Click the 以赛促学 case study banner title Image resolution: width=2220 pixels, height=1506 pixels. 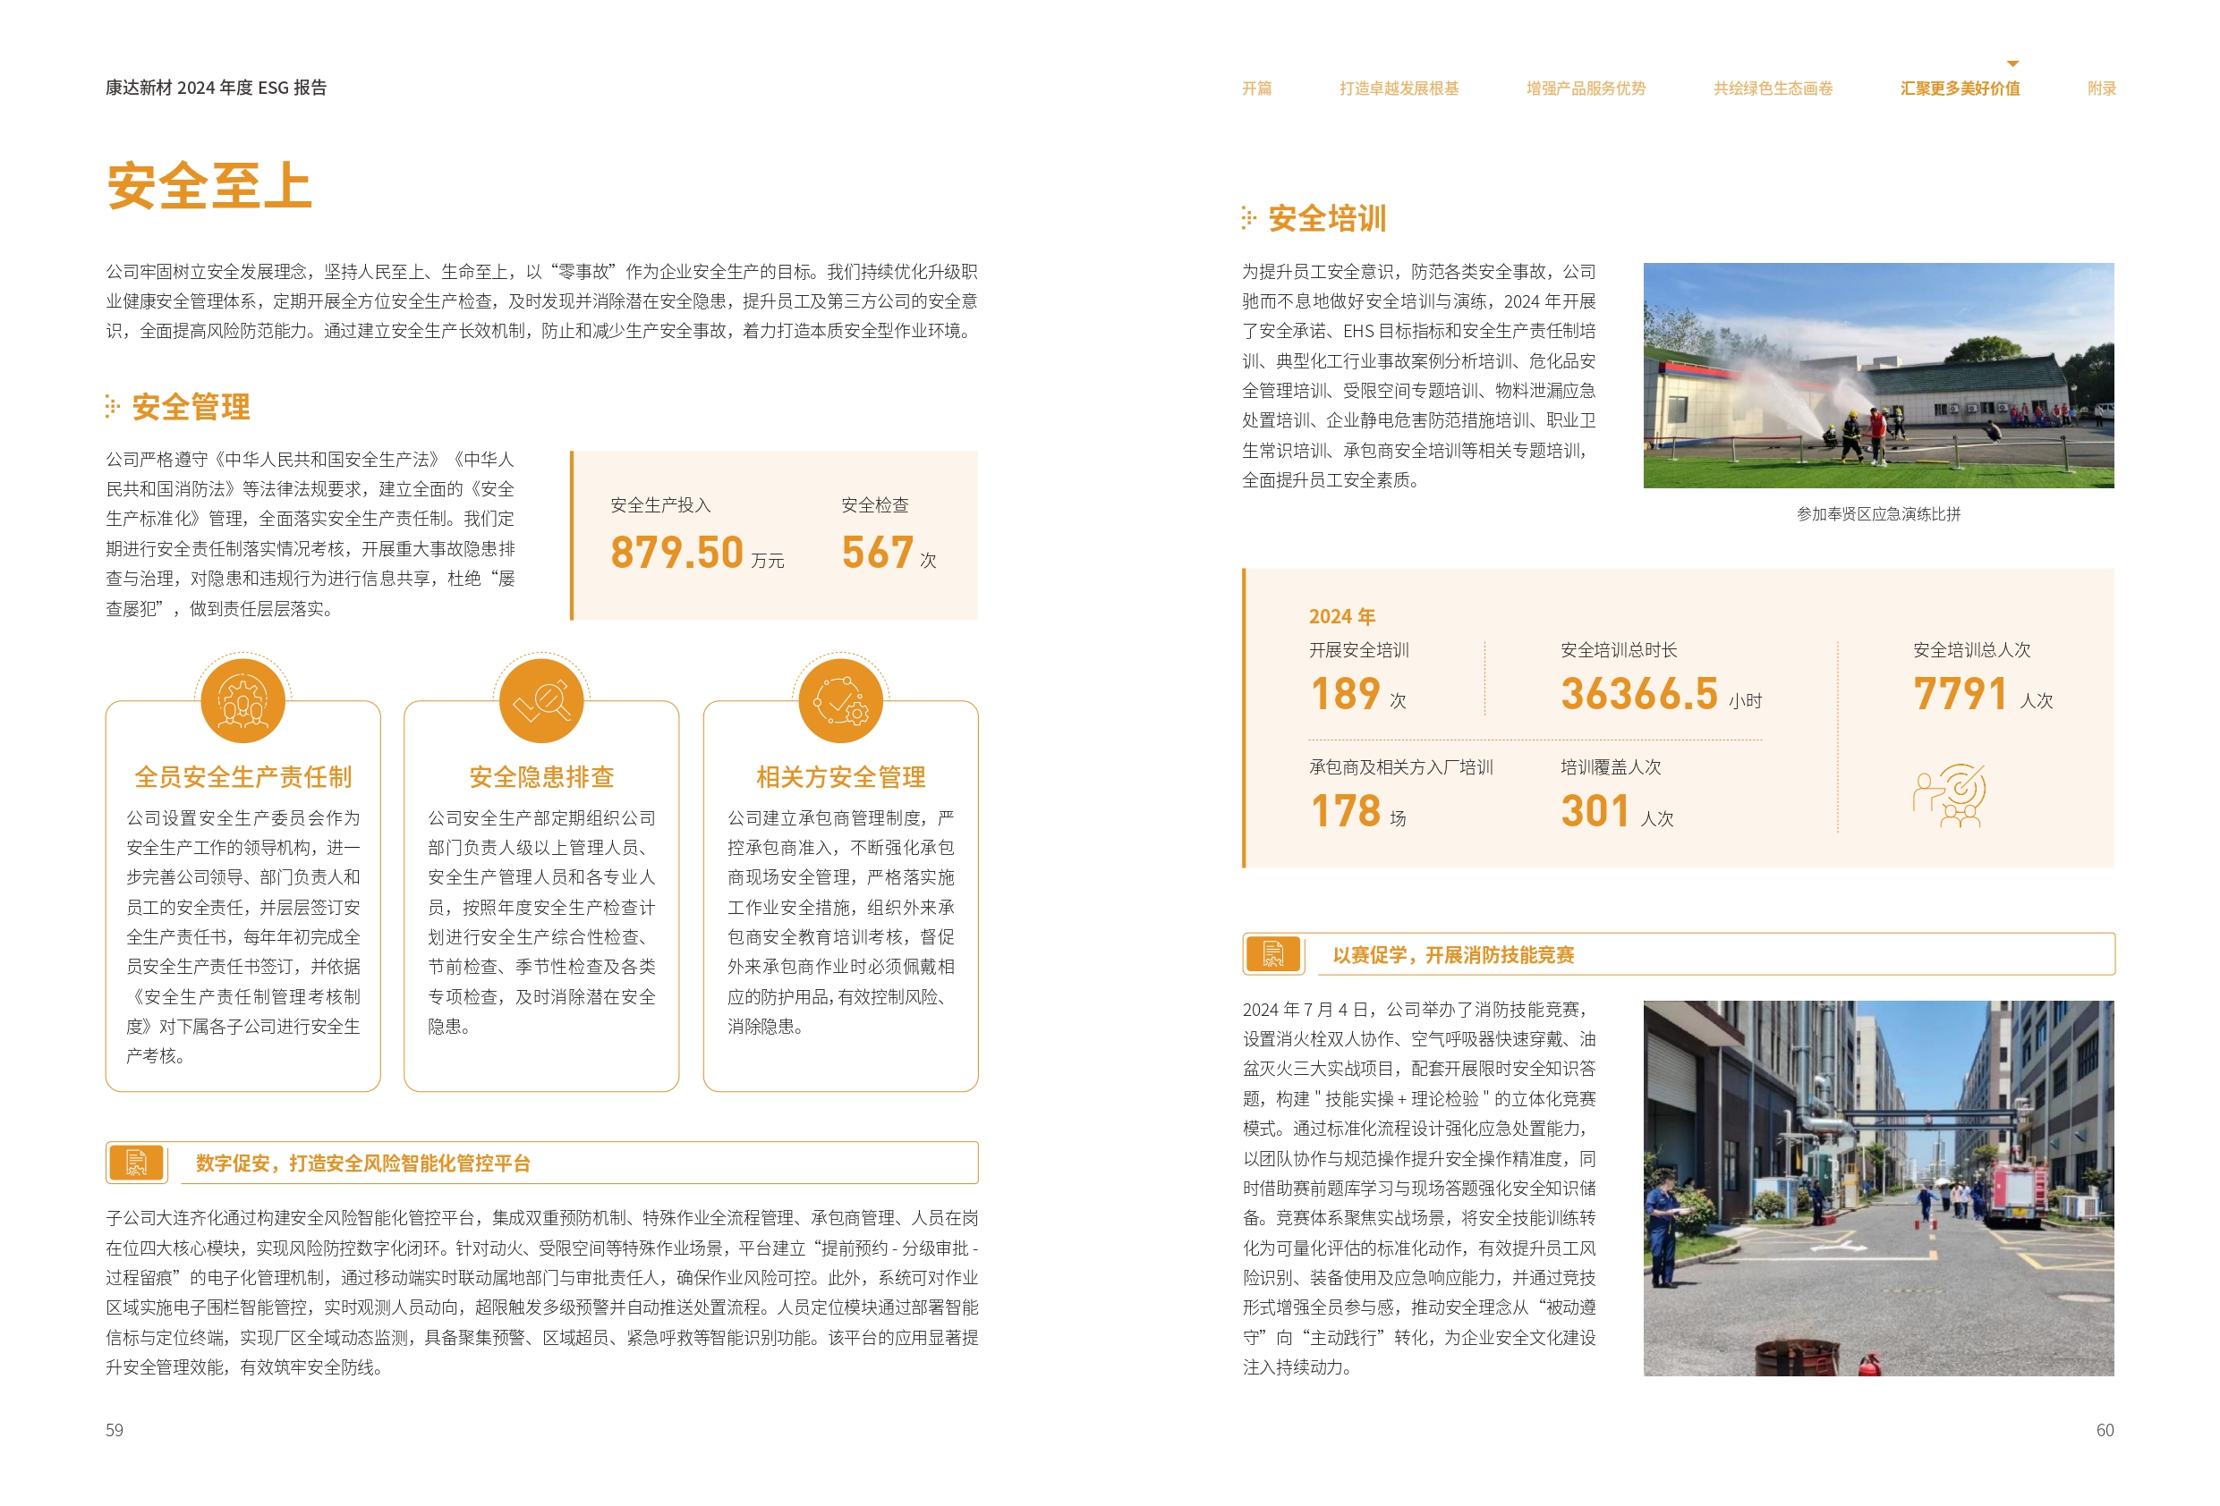click(x=1453, y=954)
